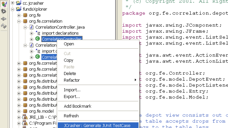Image resolution: width=228 pixels, height=128 pixels.
Task: Click the fundsXplorer project folder icon
Action: coord(19,9)
